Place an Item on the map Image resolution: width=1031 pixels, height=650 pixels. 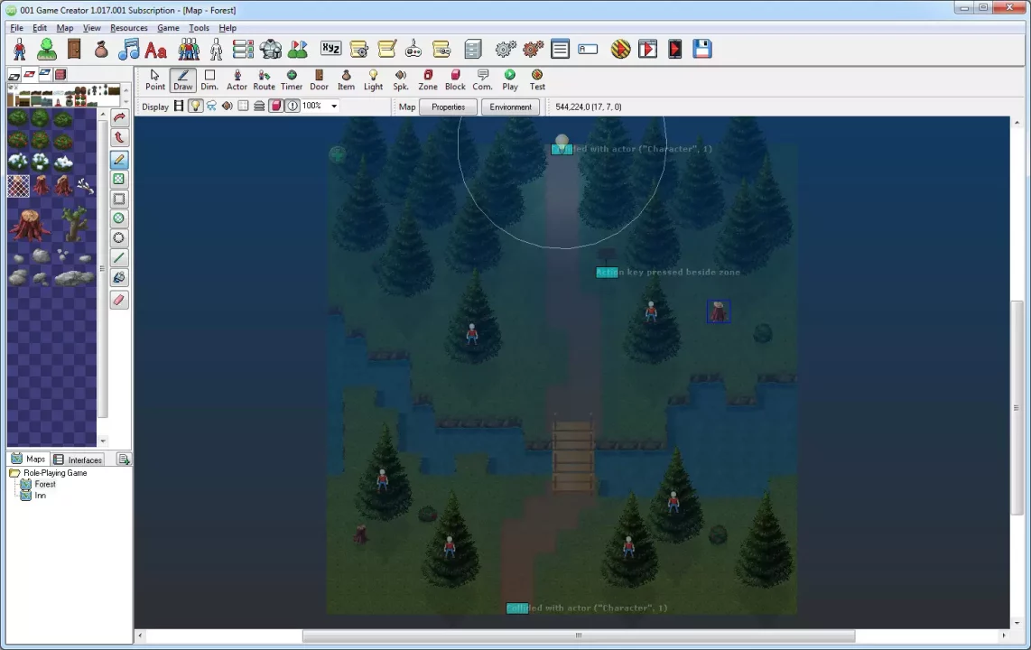pos(346,79)
